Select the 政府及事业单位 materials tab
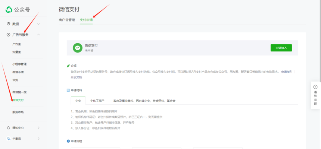The width and height of the screenshot is (321, 149). point(144,101)
